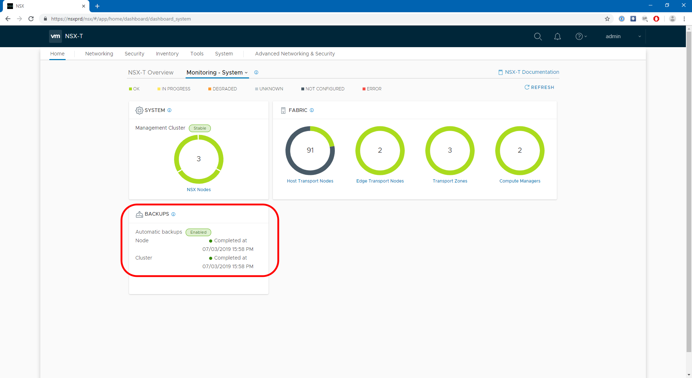692x378 pixels.
Task: Click the Edge Transport Nodes donut chart
Action: pyautogui.click(x=380, y=150)
